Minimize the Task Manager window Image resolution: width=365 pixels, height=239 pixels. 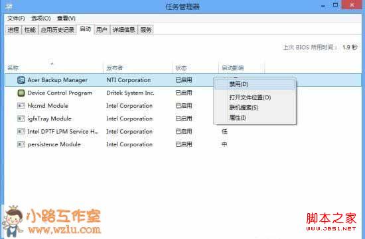(x=323, y=5)
